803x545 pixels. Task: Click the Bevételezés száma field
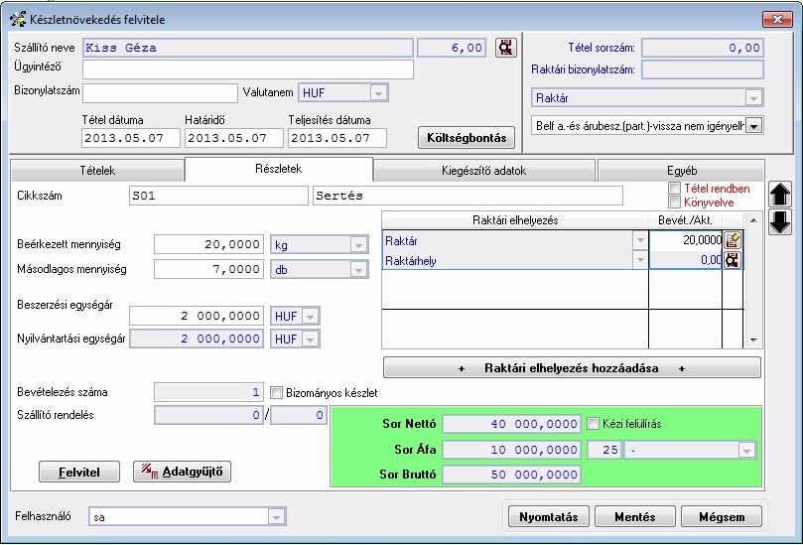click(x=209, y=393)
